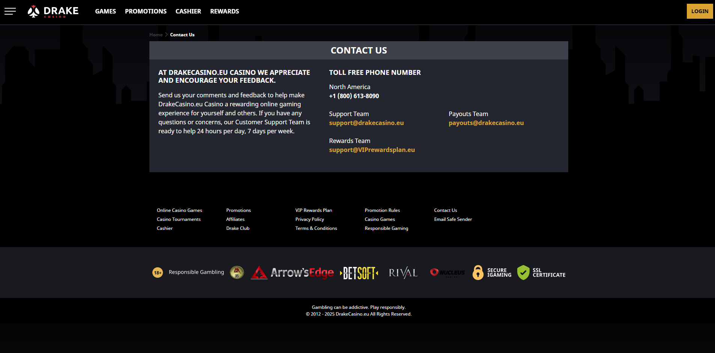Click the TOLL FREE PHONE NUMBER heading
Viewport: 715px width, 353px height.
click(x=375, y=73)
